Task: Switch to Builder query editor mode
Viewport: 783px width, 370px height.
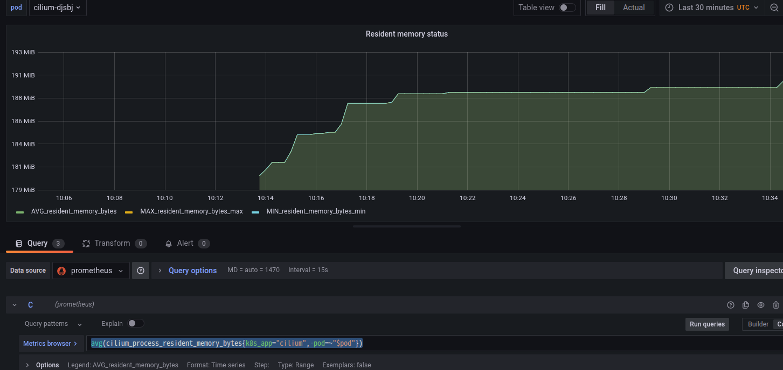Action: pos(758,324)
